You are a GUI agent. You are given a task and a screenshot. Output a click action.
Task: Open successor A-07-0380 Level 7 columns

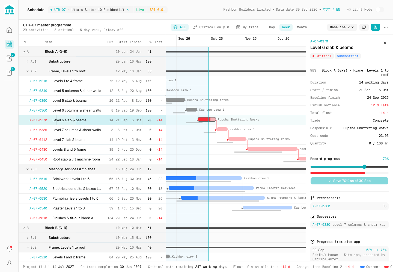pos(349,225)
